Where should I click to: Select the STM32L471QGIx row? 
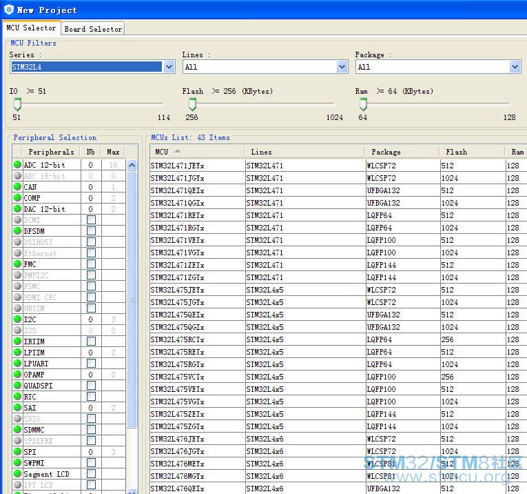[x=338, y=203]
